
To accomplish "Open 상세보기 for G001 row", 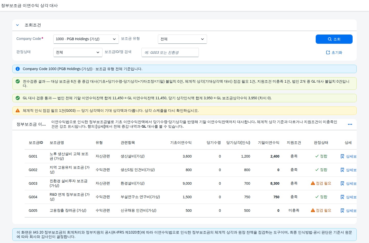I will 348,156.
